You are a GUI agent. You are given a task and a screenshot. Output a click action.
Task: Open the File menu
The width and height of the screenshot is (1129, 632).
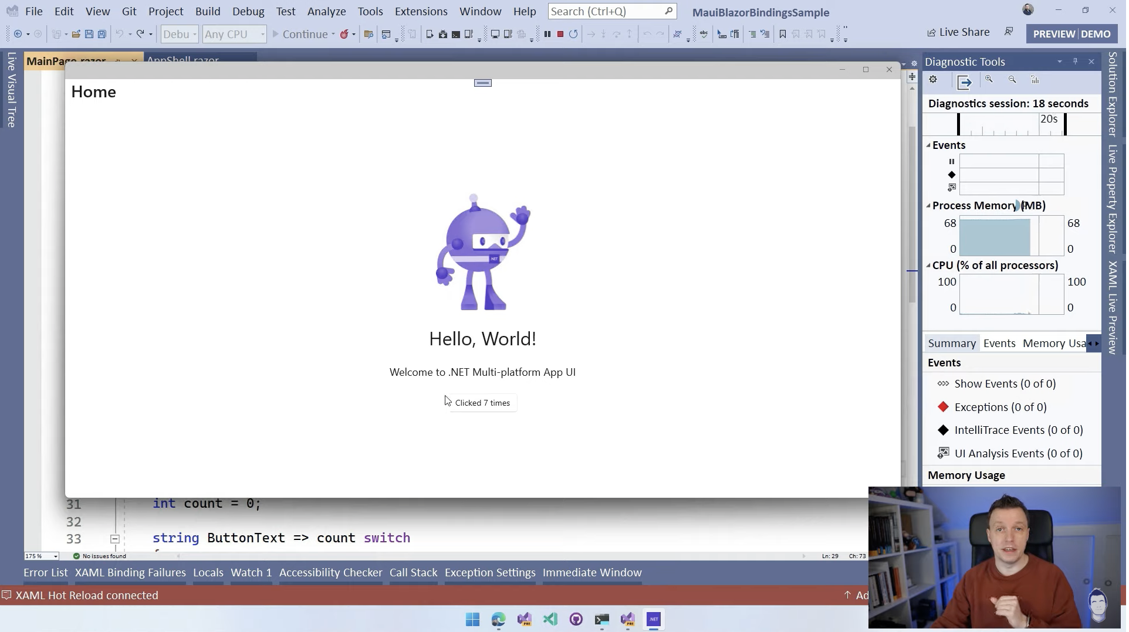[34, 11]
